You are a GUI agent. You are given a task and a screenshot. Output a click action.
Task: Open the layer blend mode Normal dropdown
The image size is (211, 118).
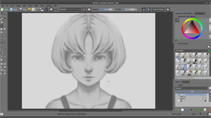pos(191,88)
